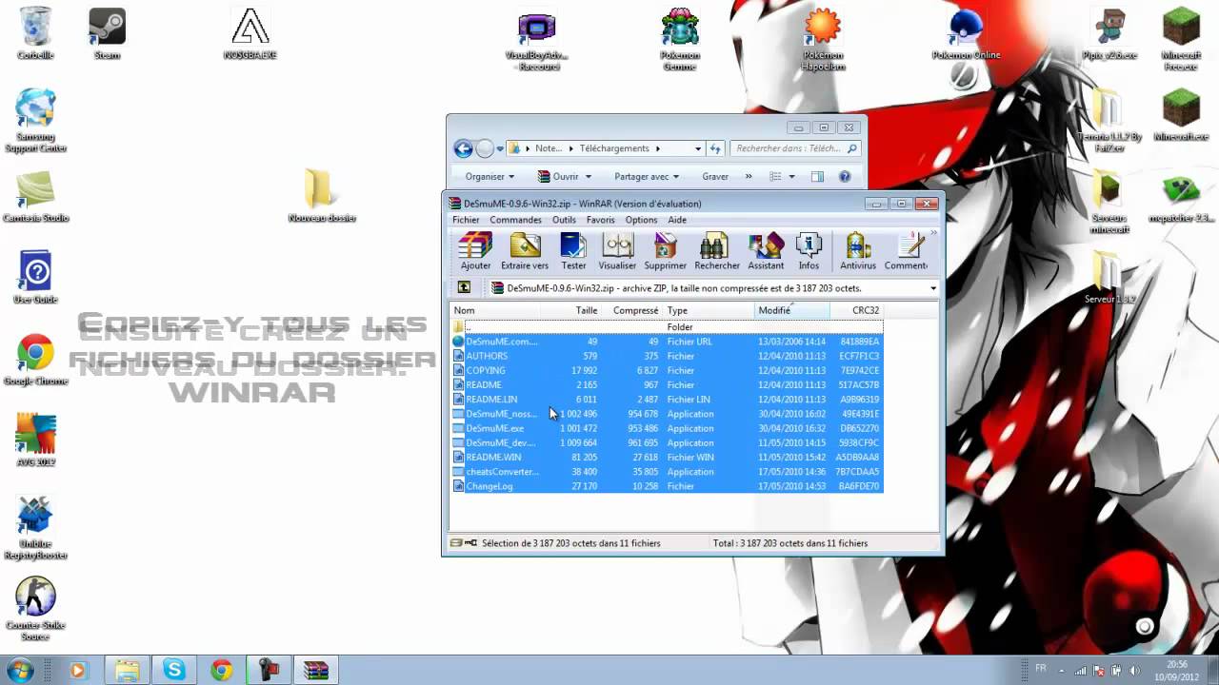
Task: Sort files by the Compressé column
Action: pyautogui.click(x=631, y=310)
